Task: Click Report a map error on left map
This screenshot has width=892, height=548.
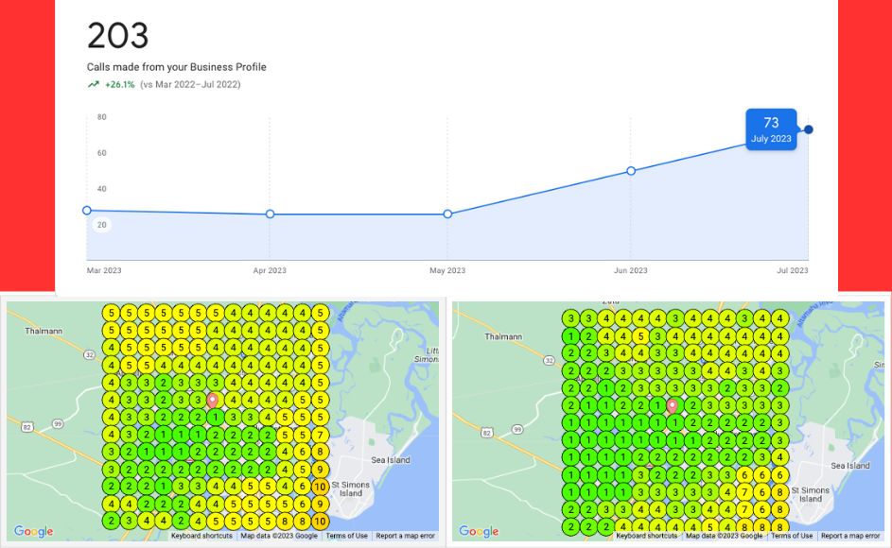Action: 405,536
